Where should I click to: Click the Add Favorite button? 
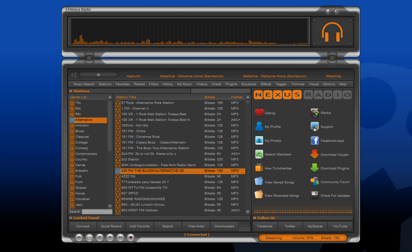coord(139,226)
